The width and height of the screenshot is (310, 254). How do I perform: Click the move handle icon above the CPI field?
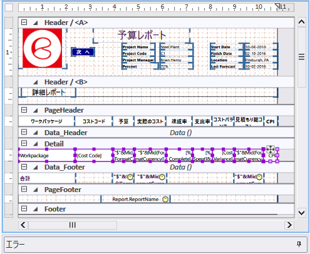point(271,150)
